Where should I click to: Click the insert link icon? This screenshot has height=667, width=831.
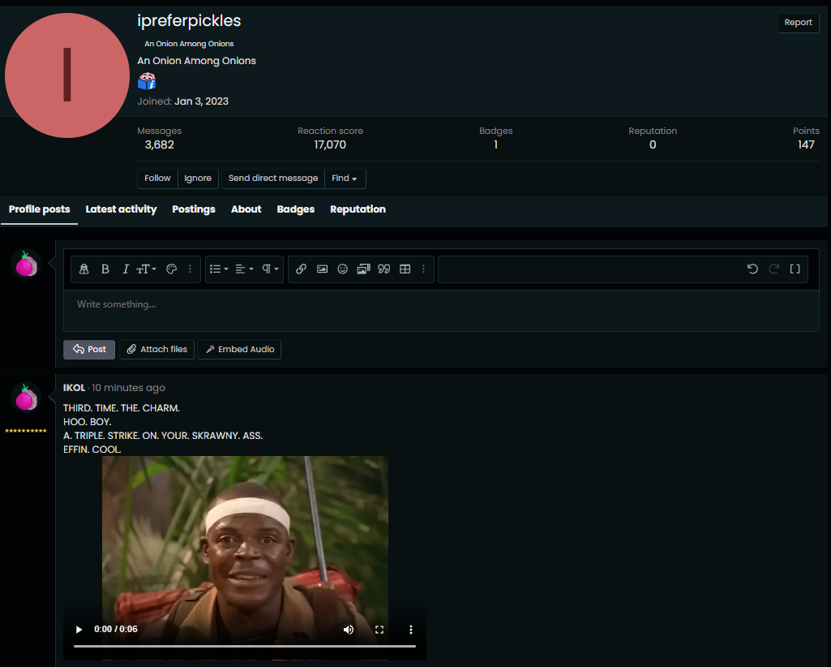[301, 269]
